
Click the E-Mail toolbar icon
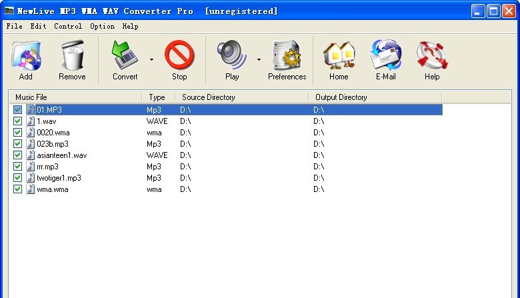click(x=385, y=60)
